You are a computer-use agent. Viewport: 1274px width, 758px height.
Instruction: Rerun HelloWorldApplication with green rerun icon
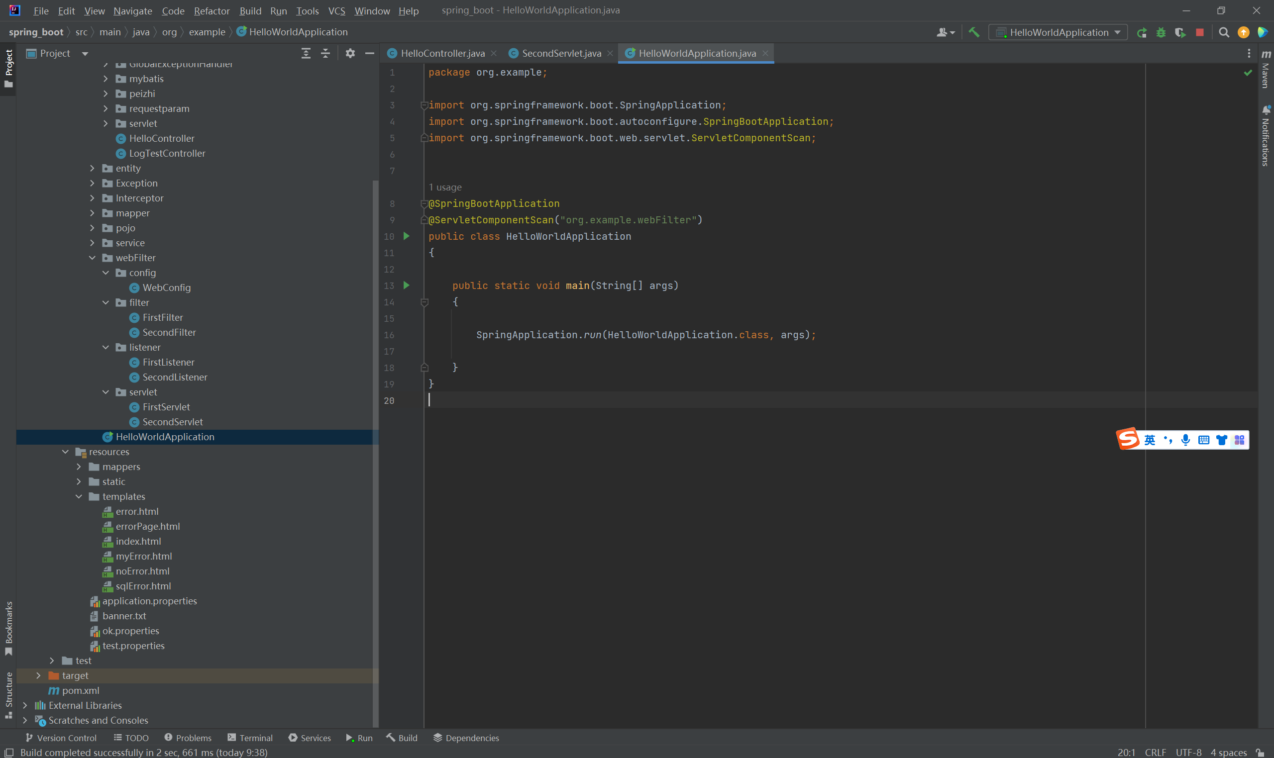tap(1141, 32)
